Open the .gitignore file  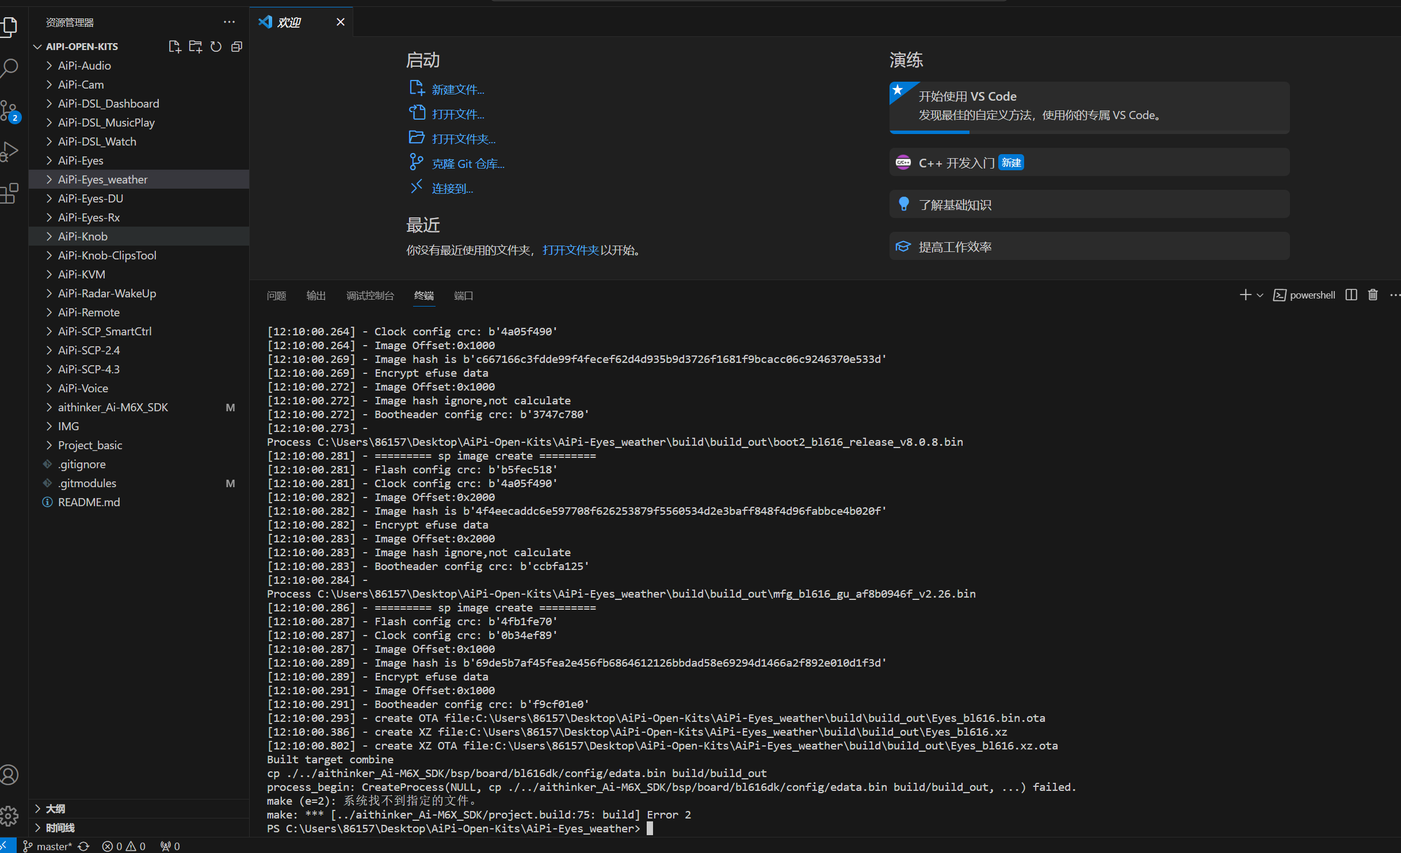tap(139, 464)
